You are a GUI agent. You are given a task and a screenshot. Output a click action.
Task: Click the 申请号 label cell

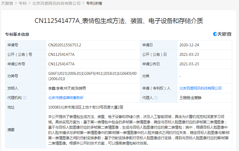point(26,45)
